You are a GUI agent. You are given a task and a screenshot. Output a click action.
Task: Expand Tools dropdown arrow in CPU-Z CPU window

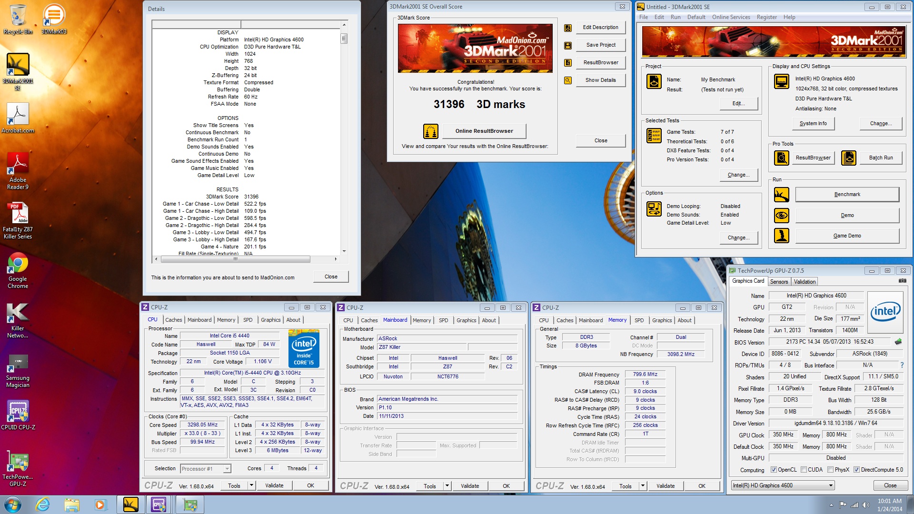point(252,485)
